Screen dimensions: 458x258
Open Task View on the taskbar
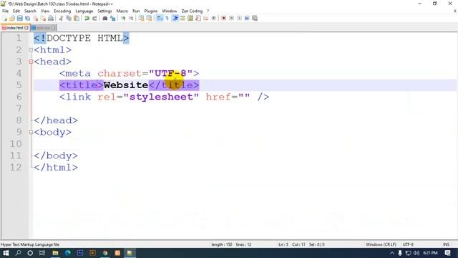[42, 253]
